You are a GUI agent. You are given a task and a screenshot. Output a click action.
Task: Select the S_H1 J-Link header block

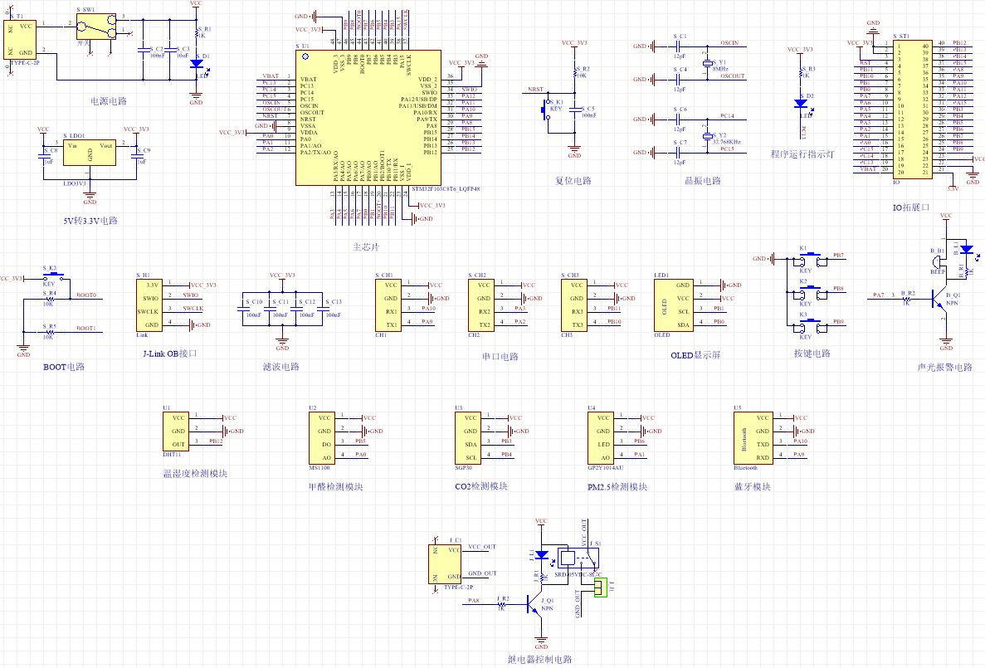tap(149, 305)
